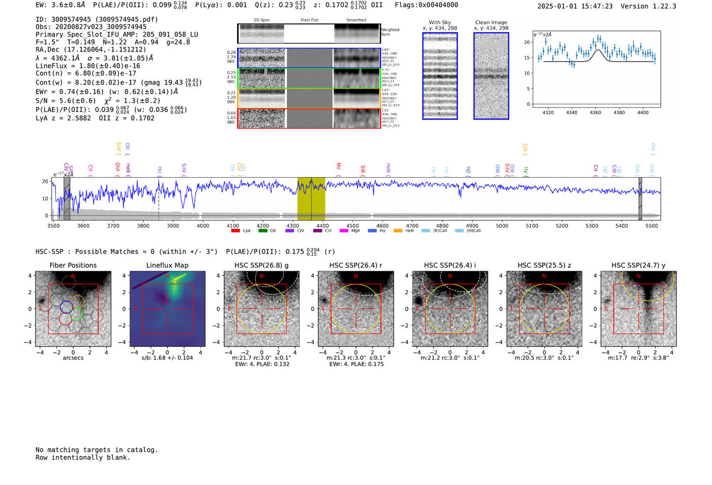Click the "s/b: 1.68 +/- 0.104" caption

167,358
